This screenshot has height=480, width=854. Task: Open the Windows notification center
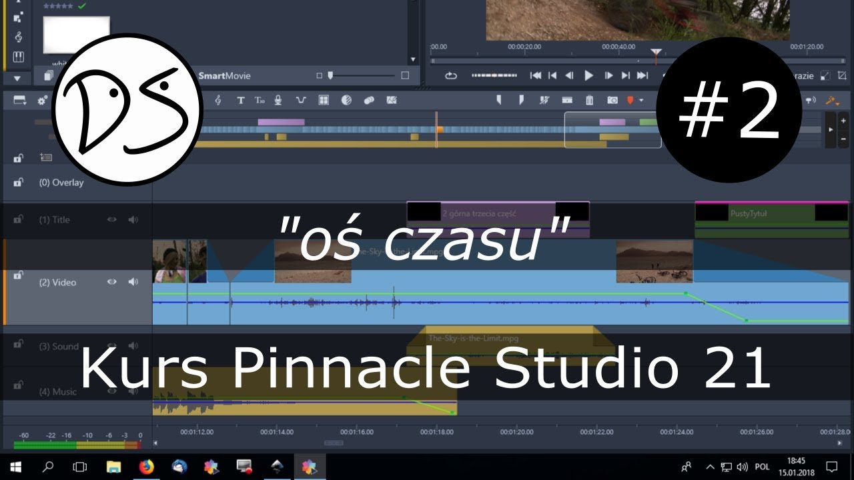[831, 467]
